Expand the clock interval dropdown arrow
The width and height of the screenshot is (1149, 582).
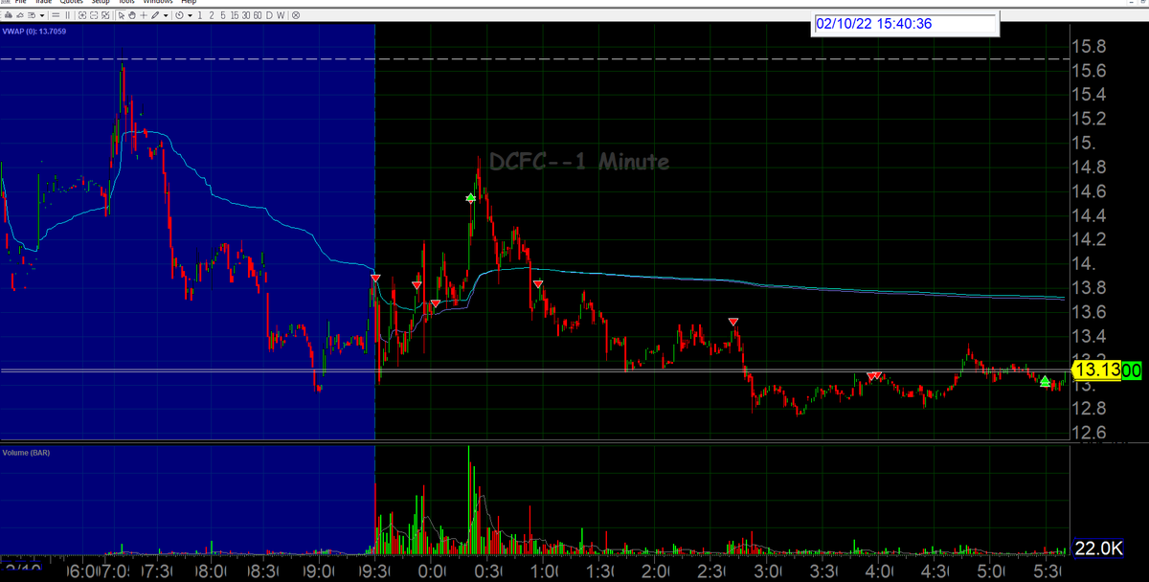coord(191,15)
